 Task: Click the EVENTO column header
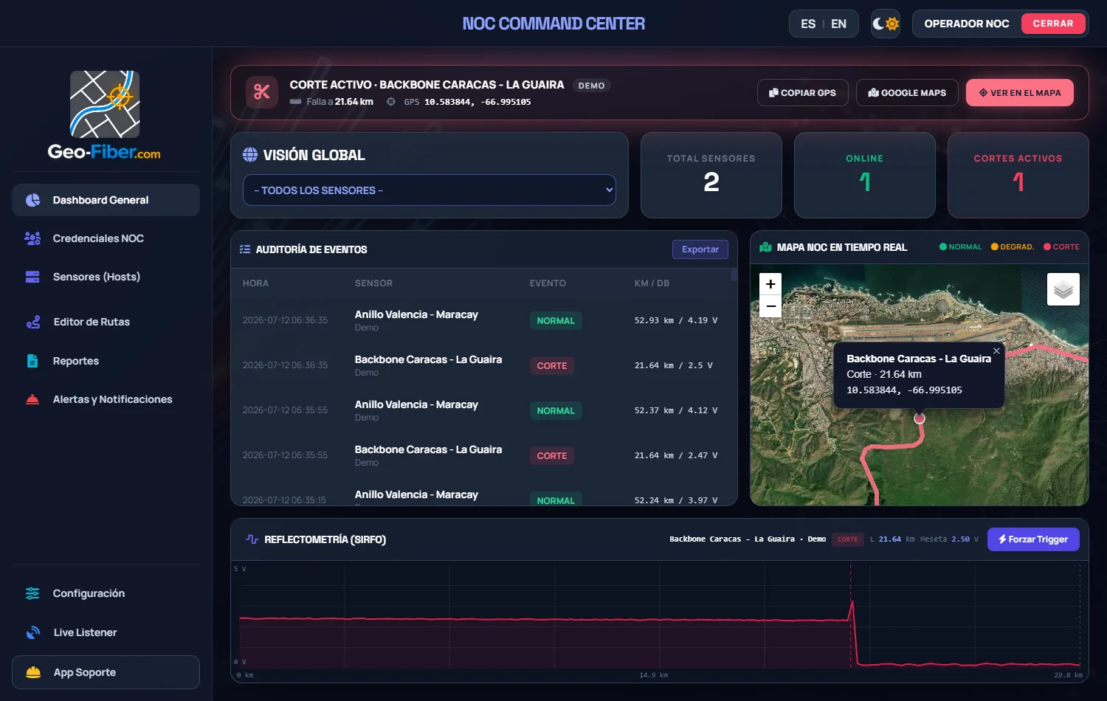tap(548, 283)
